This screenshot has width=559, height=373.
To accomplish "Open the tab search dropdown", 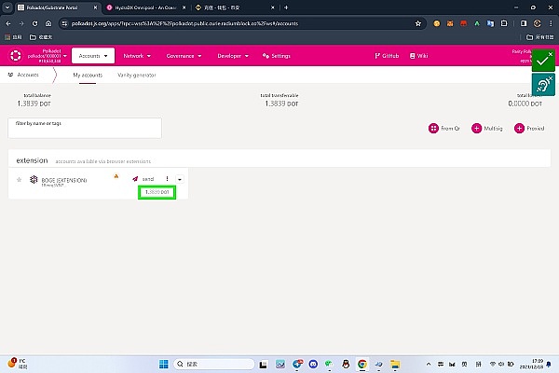I will pyautogui.click(x=7, y=7).
